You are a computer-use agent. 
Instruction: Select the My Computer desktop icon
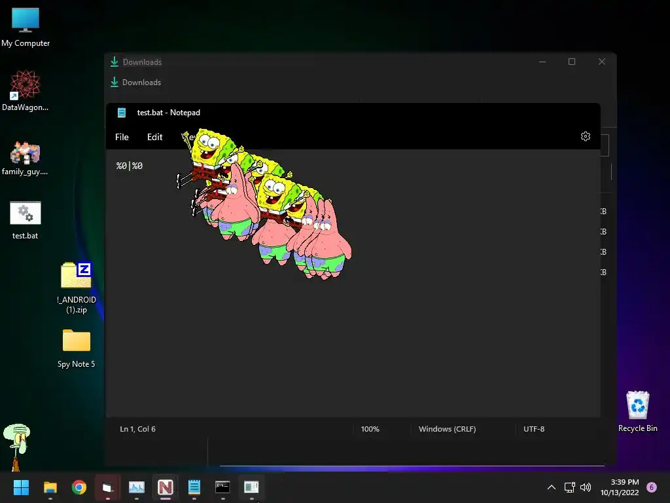pyautogui.click(x=26, y=28)
